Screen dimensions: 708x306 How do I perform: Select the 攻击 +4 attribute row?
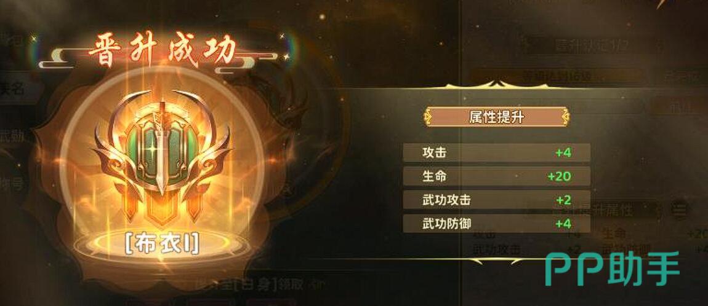tap(497, 153)
